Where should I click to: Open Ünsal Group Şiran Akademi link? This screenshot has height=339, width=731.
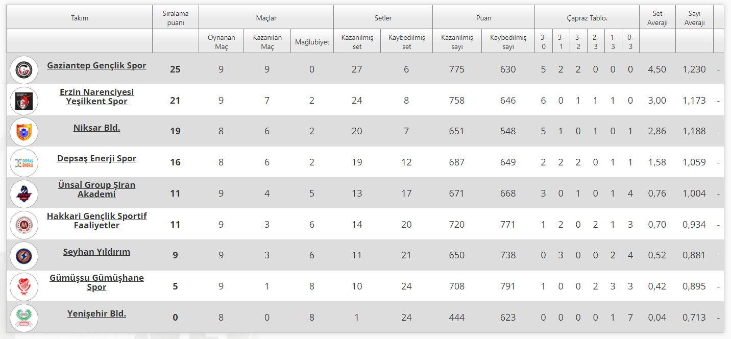tap(96, 189)
